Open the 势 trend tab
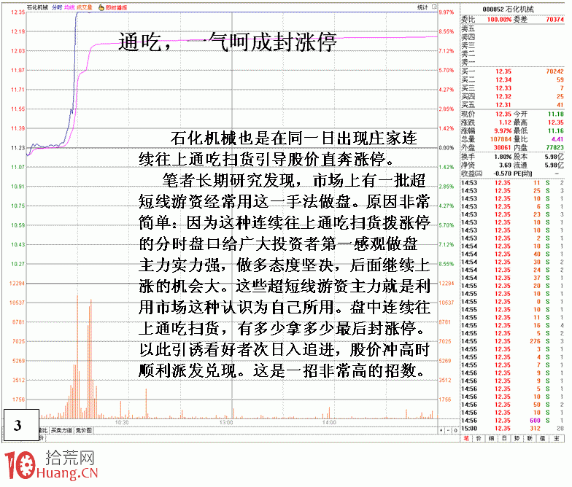 [517, 438]
